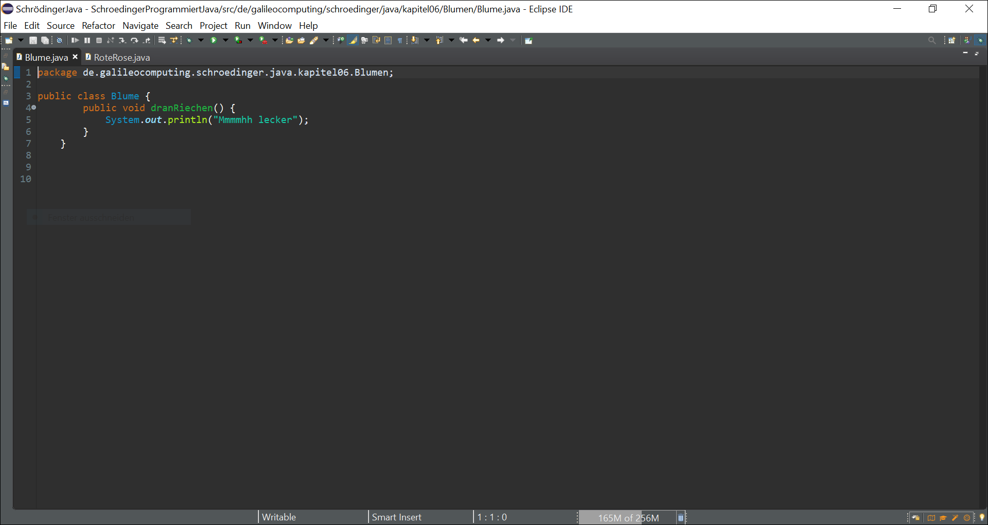Open Eclipse Marketplace star icon
Screen dimensions: 988x525
point(966,518)
